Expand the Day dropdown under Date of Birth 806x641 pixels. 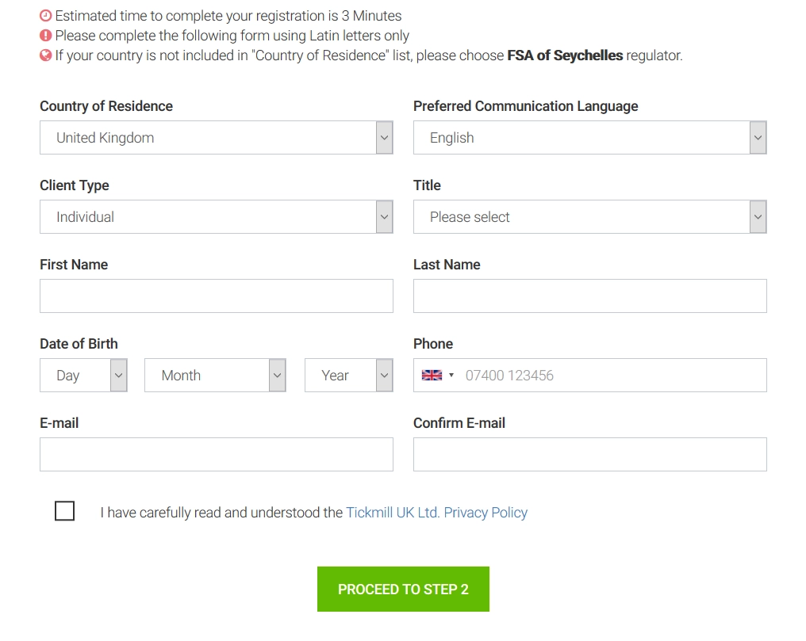point(115,375)
